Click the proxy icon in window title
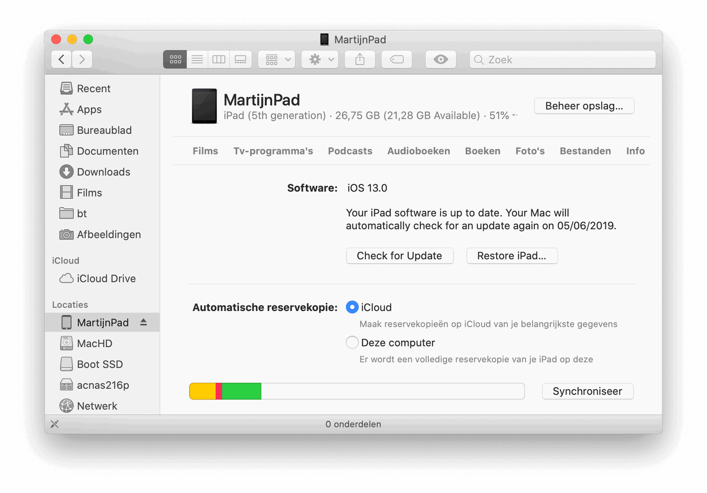 click(324, 39)
